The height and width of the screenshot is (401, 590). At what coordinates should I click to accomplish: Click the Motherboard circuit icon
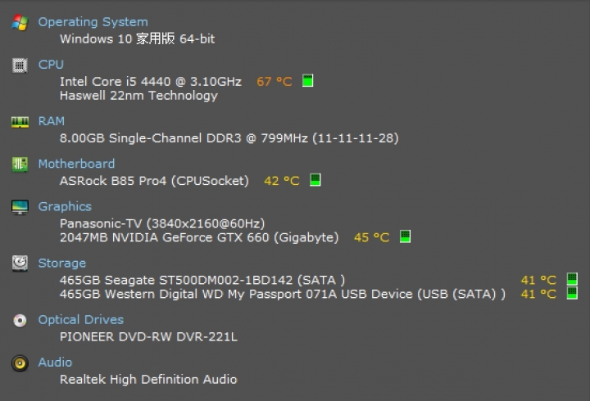20,164
